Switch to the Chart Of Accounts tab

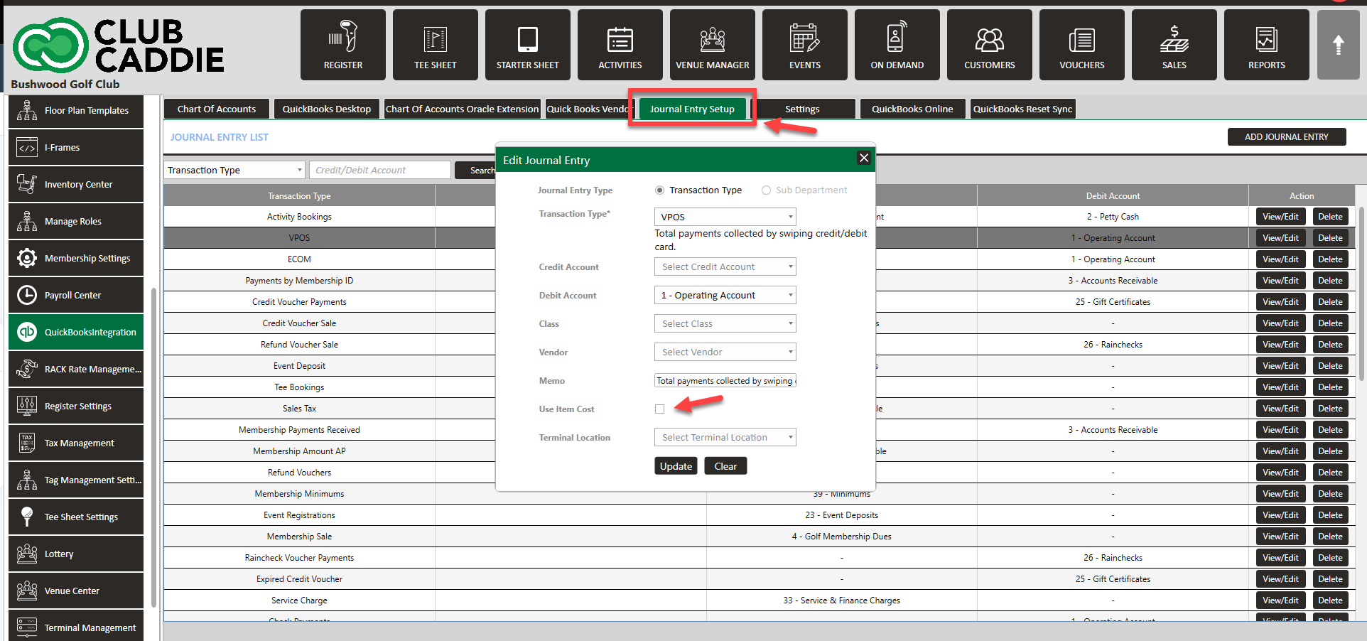click(217, 109)
